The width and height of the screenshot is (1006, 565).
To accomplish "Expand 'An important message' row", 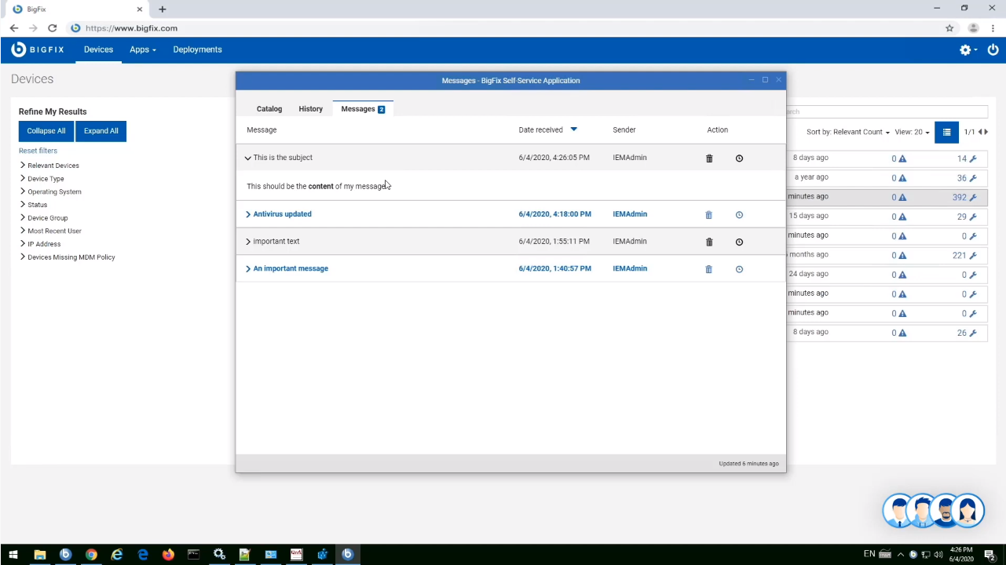I will pyautogui.click(x=248, y=269).
